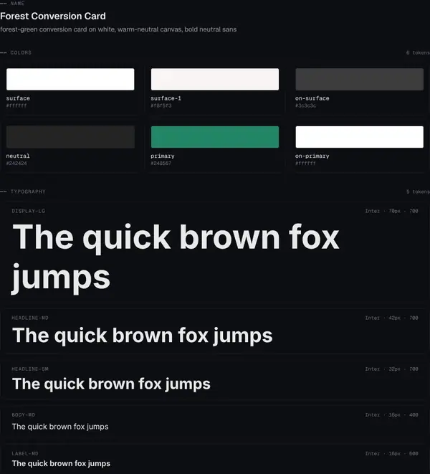Click the on-primary white swatch
This screenshot has width=430, height=474.
click(x=359, y=137)
